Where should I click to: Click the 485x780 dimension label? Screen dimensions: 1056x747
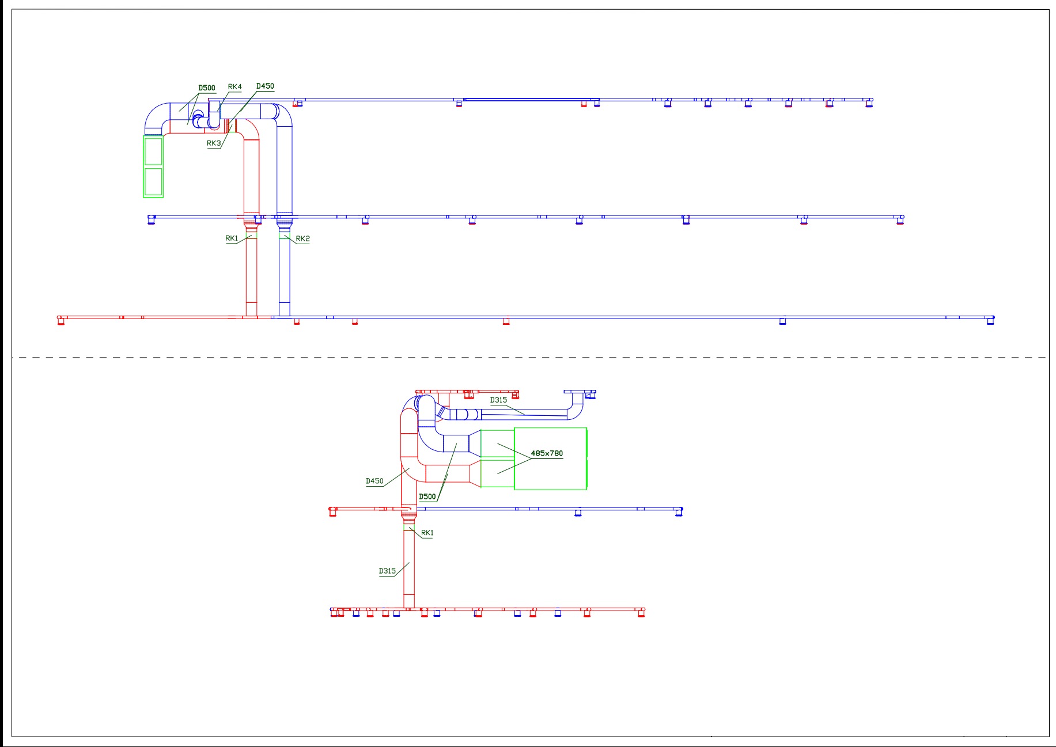point(546,453)
